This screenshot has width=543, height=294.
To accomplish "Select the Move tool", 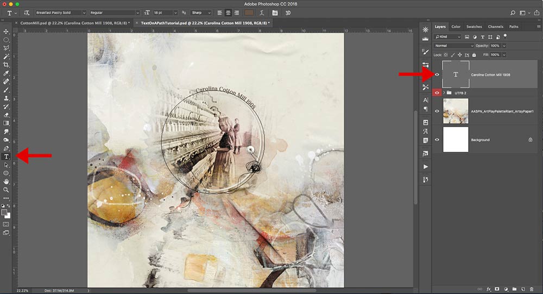I will point(6,32).
